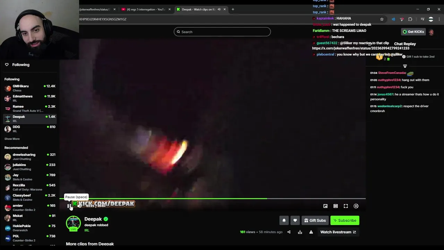The height and width of the screenshot is (250, 444).
Task: Open Deepak's channel avatar
Action: pyautogui.click(x=73, y=223)
